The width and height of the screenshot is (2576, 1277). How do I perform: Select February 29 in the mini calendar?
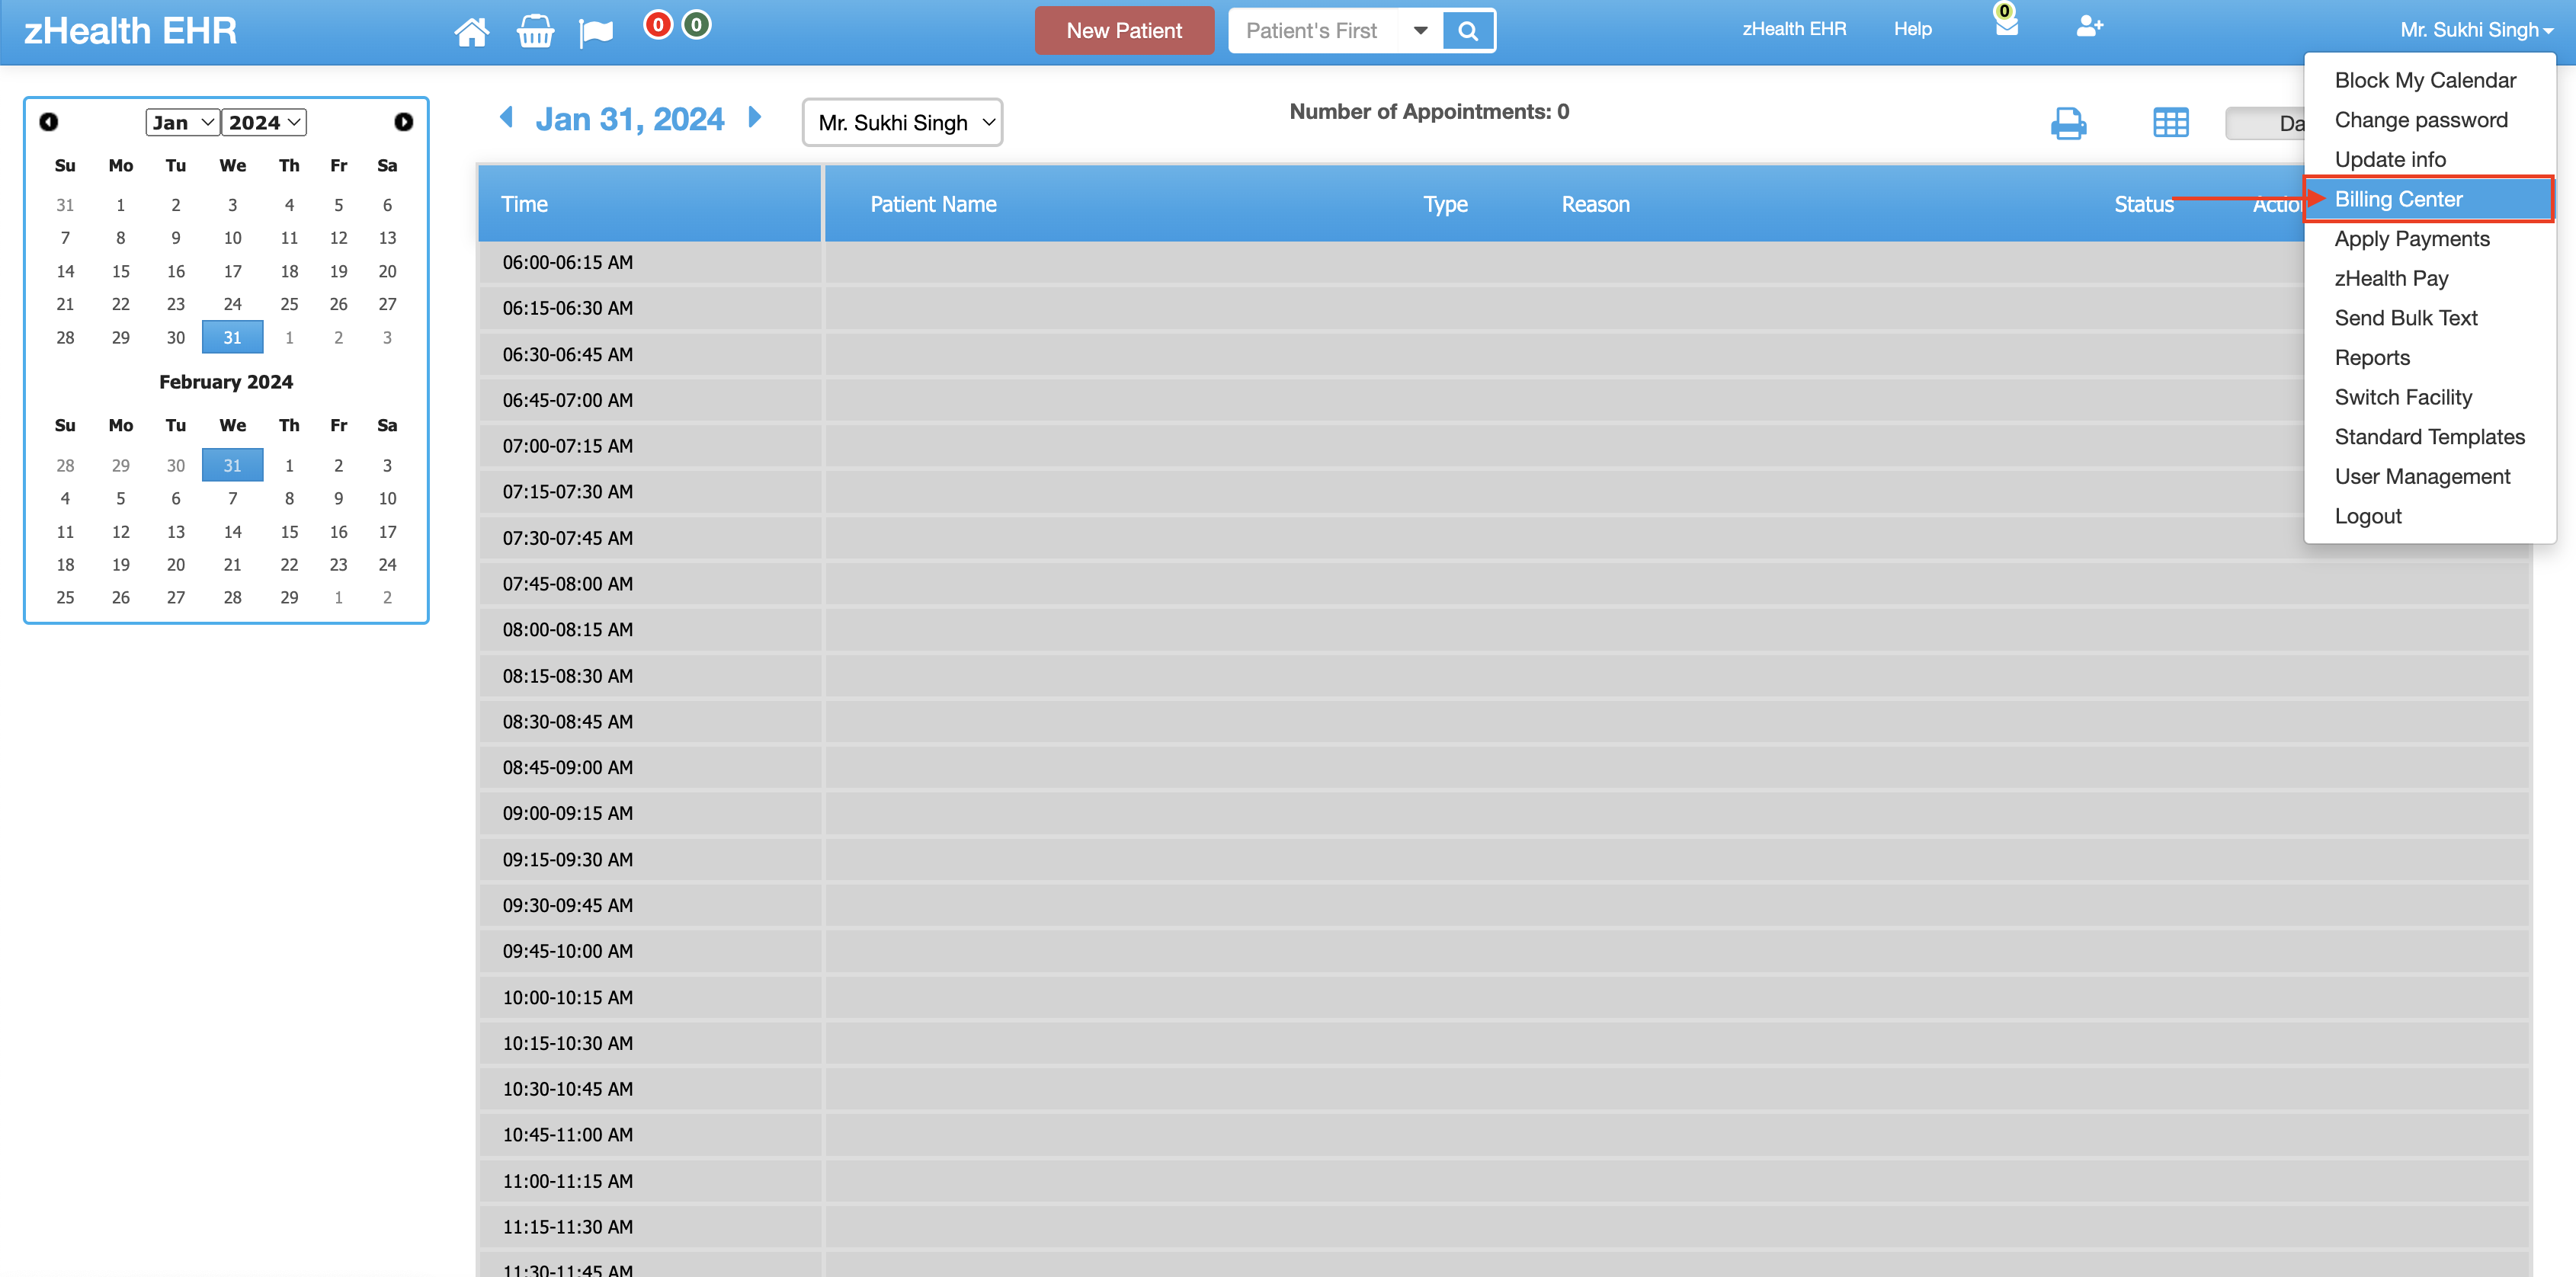289,598
